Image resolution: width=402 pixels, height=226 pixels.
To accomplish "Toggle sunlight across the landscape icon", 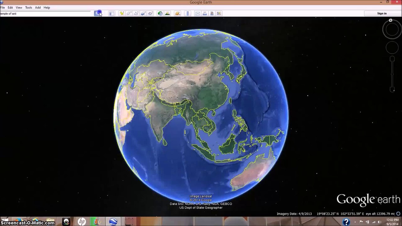I will [x=167, y=13].
